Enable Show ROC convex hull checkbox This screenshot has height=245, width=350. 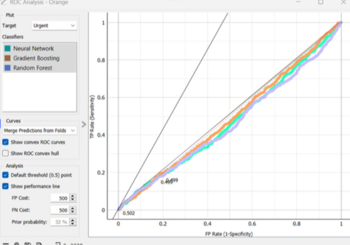pyautogui.click(x=6, y=153)
